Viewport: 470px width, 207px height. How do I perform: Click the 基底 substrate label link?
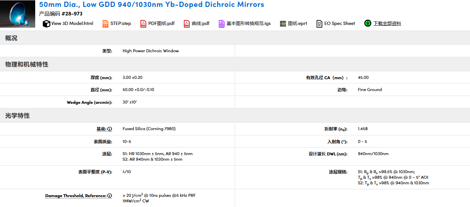click(101, 129)
